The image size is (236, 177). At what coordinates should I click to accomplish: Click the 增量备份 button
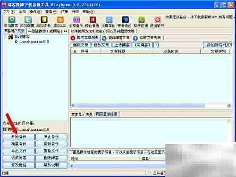click(x=19, y=144)
